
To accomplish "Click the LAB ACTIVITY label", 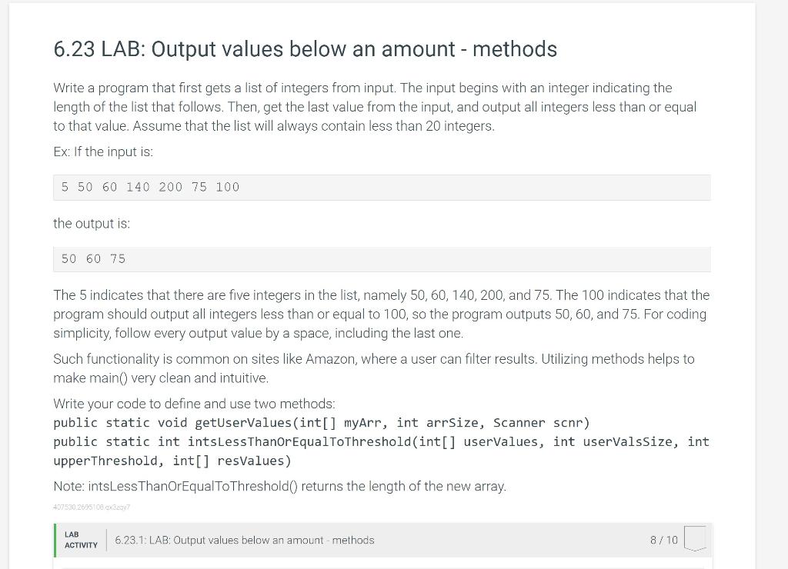I will (81, 540).
